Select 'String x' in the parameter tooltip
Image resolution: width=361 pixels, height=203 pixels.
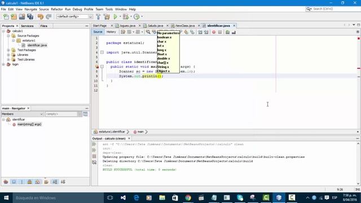(163, 67)
